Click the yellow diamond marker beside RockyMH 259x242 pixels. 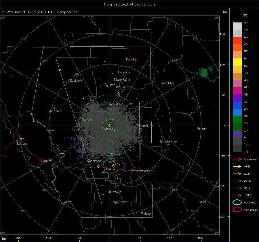click(77, 75)
